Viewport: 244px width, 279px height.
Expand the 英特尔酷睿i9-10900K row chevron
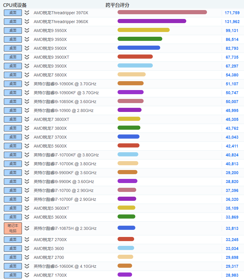click(27, 84)
